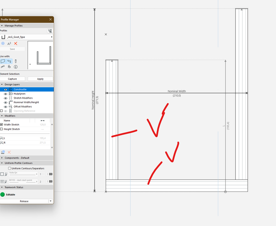Click the Capture button
The height and width of the screenshot is (226, 276).
coord(12,79)
